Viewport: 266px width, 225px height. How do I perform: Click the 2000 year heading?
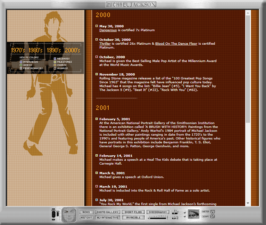[x=103, y=15]
